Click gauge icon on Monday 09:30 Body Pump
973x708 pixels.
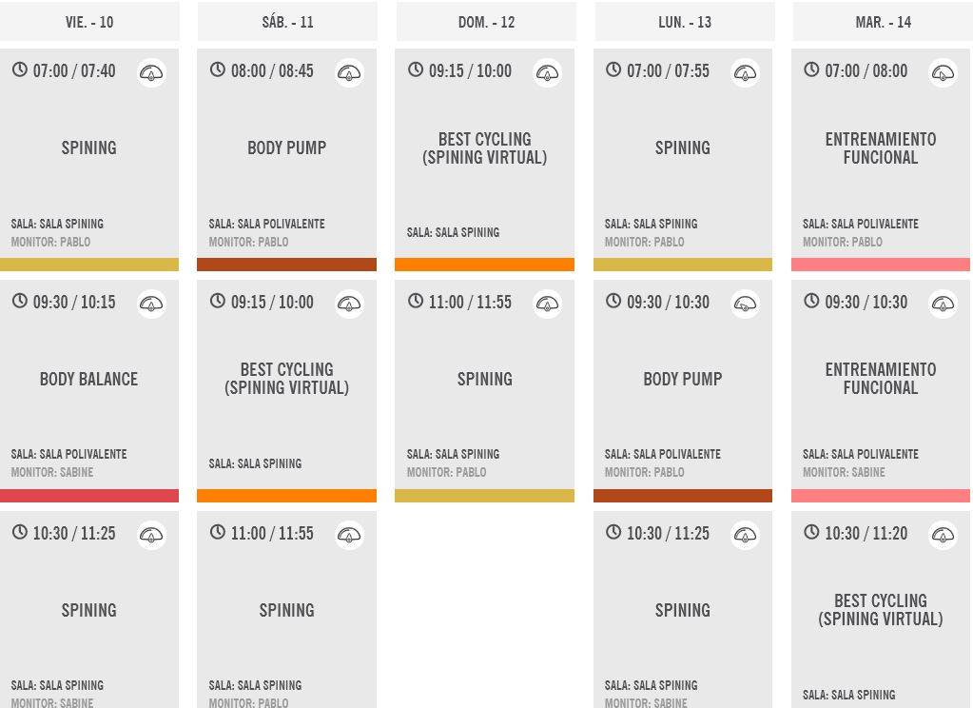pos(746,304)
